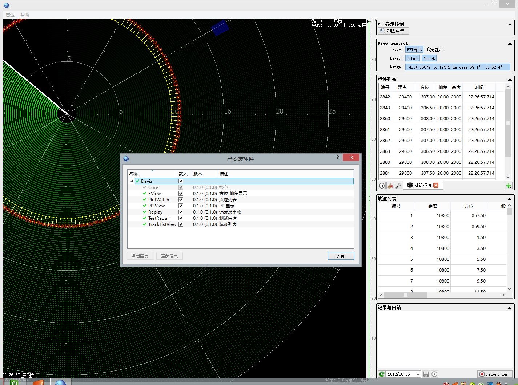Viewport: 518px width, 385px height.
Task: Click the 详细信息 button
Action: [140, 256]
